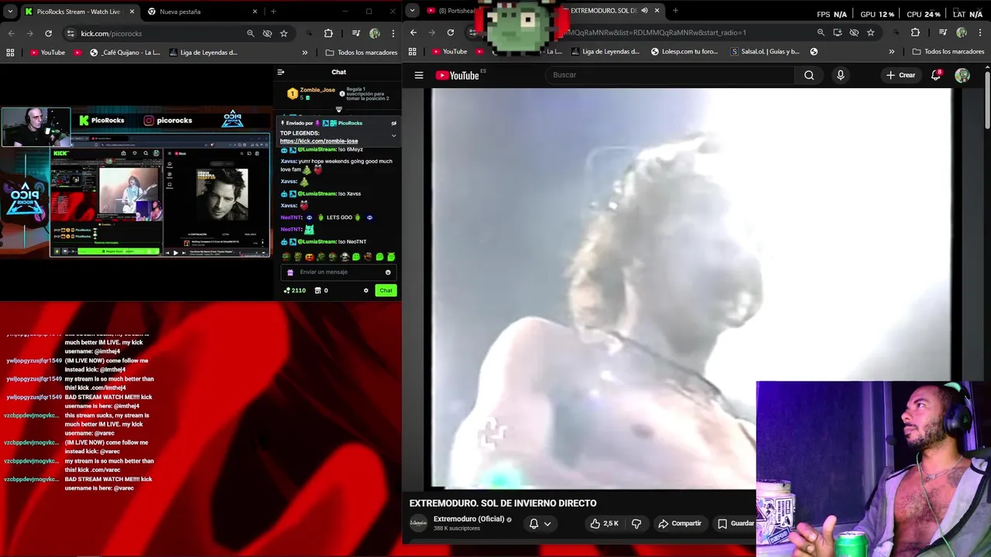Like the Extremoduro video
This screenshot has height=557, width=991.
pyautogui.click(x=604, y=524)
